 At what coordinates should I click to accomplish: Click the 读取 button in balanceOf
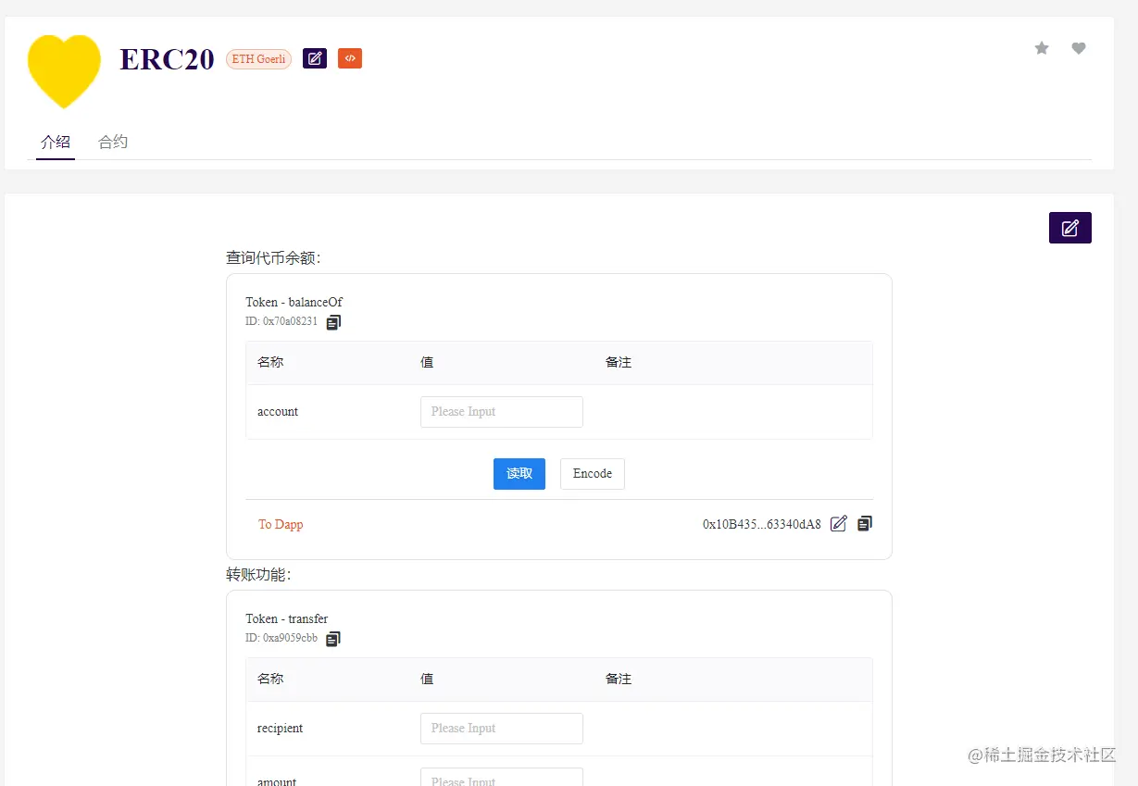tap(519, 473)
